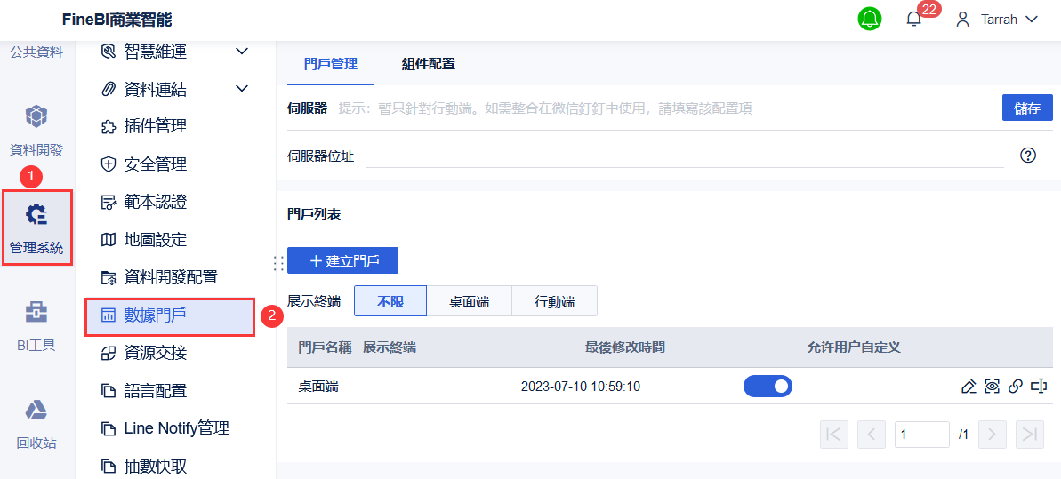Image resolution: width=1061 pixels, height=479 pixels.
Task: Select 行動端 display terminal filter
Action: 555,301
